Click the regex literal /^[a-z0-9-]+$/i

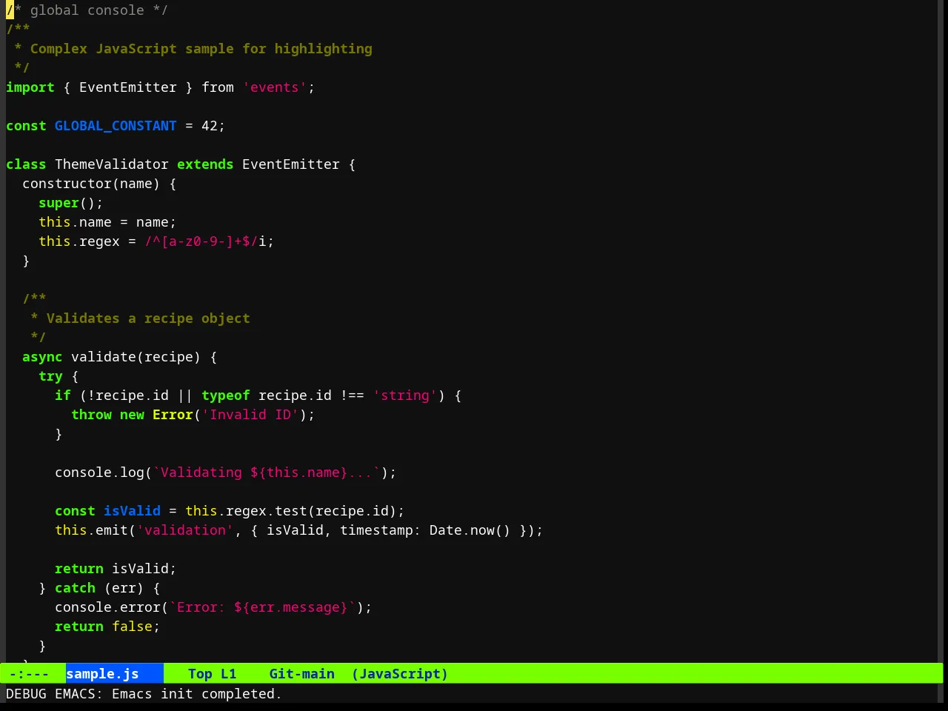pos(205,241)
